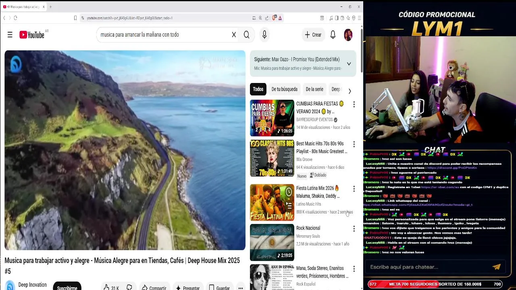The width and height of the screenshot is (516, 290).
Task: Click the YouTube page vertical scrollbar
Action: pos(362,50)
